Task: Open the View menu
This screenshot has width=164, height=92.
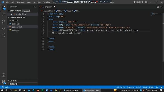Action: click(28, 2)
